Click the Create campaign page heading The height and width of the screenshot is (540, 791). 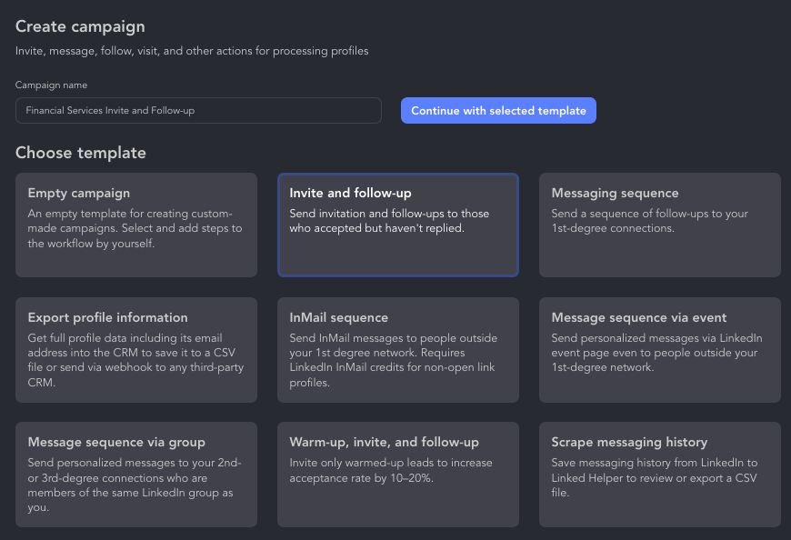click(80, 27)
